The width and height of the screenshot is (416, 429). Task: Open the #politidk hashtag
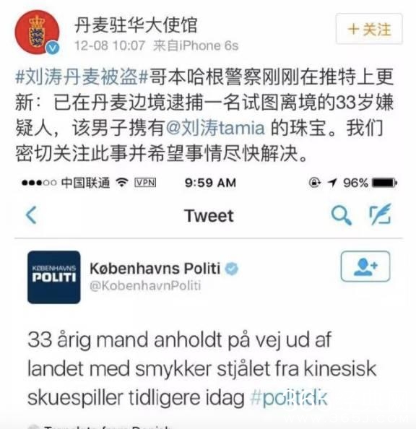(289, 397)
